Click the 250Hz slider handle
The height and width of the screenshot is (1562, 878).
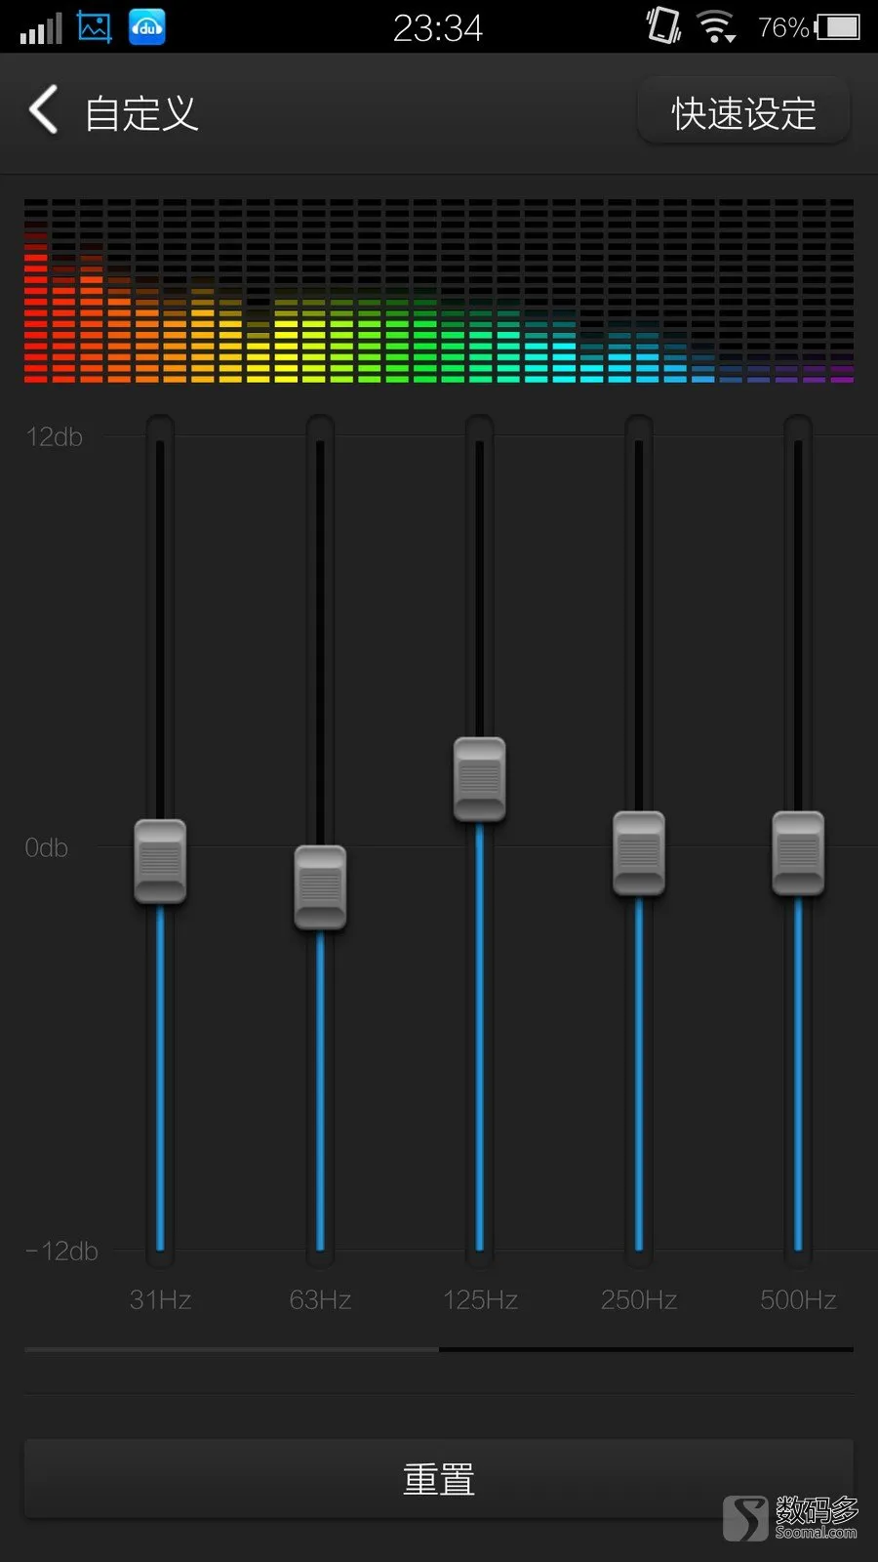click(639, 853)
